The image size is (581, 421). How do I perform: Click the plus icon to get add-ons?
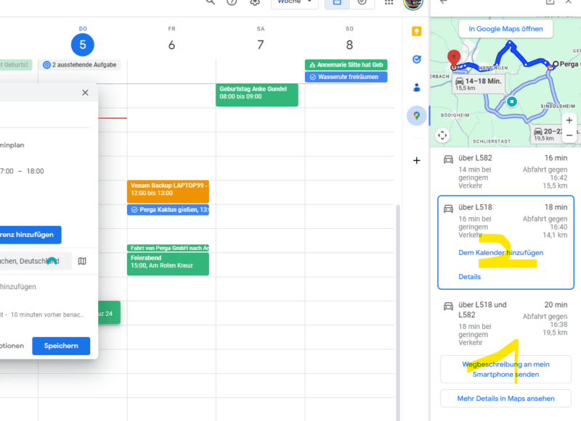click(x=417, y=160)
